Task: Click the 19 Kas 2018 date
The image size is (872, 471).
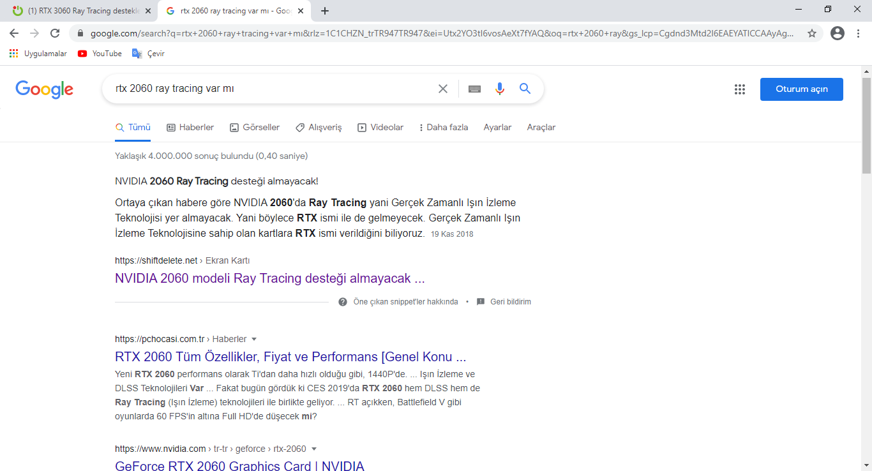Action: point(452,234)
